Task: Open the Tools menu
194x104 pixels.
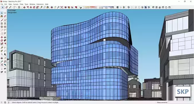Action: pos(26,4)
